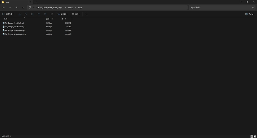Open the 並べ替え sort dropdown
Image resolution: width=257 pixels, height=138 pixels.
63,14
